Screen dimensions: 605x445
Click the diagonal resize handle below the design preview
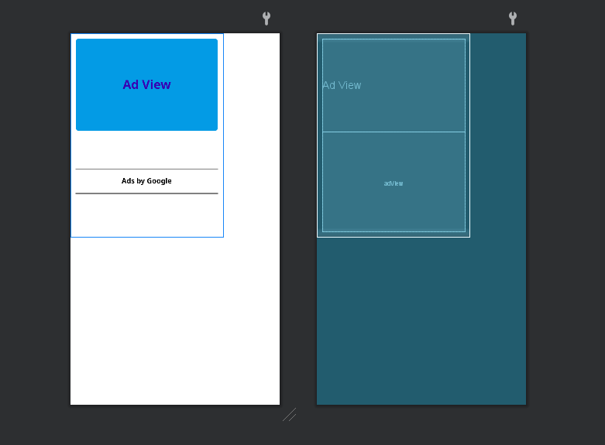point(290,415)
